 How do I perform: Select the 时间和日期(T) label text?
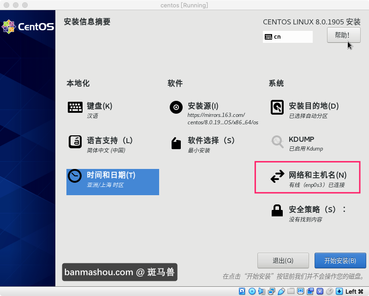coord(111,175)
